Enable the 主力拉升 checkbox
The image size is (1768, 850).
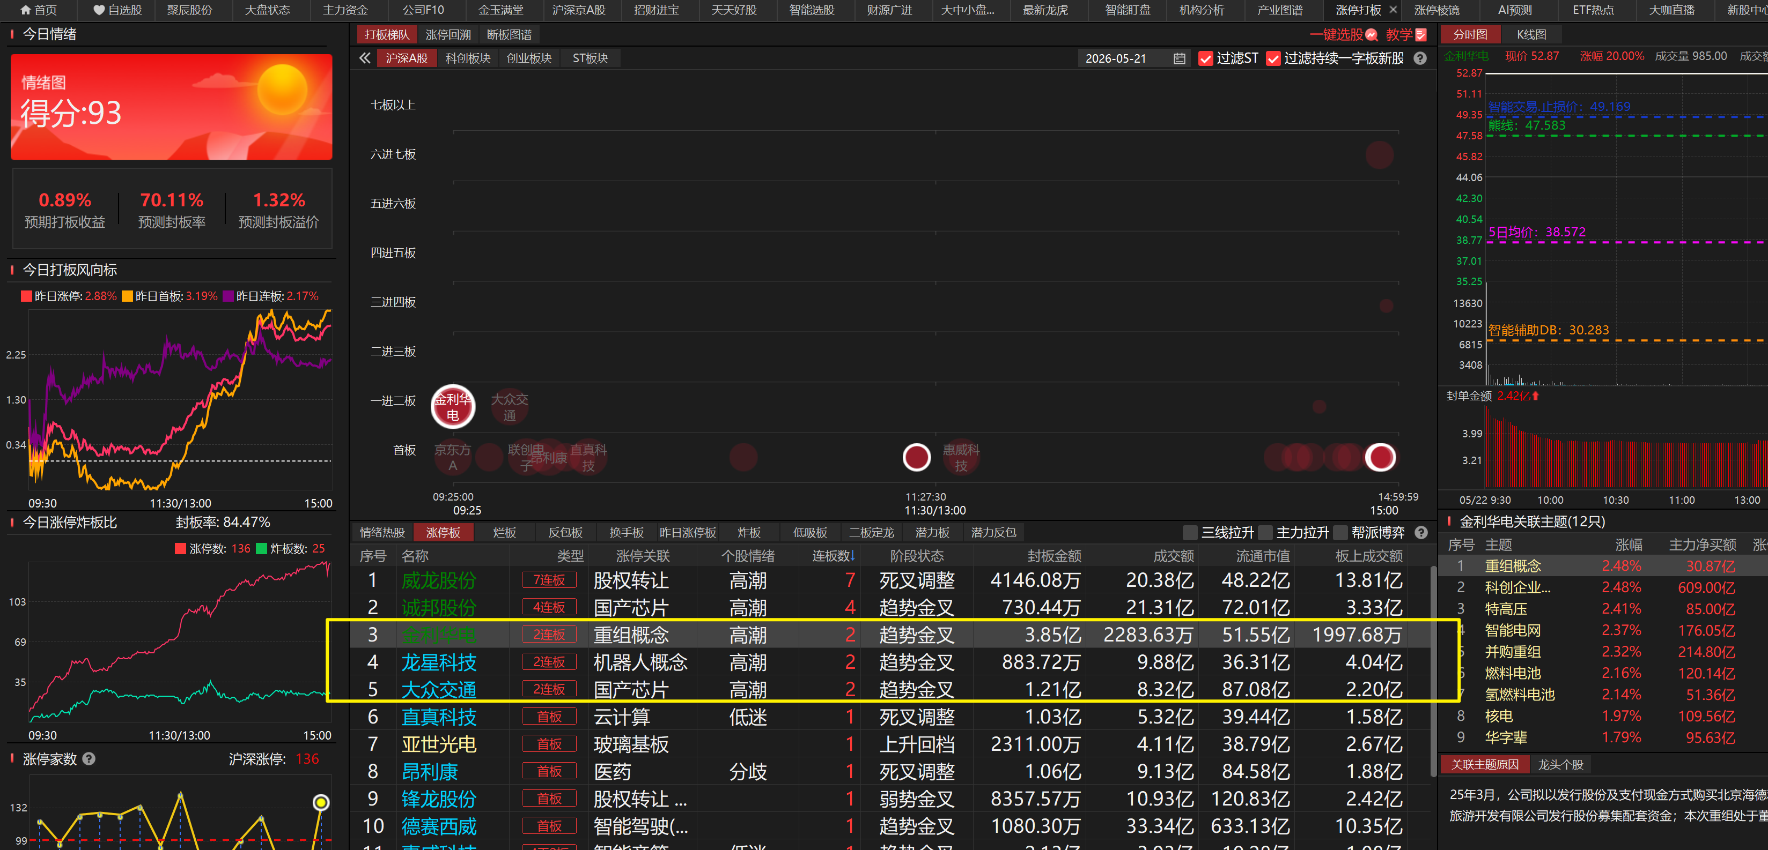(x=1265, y=533)
